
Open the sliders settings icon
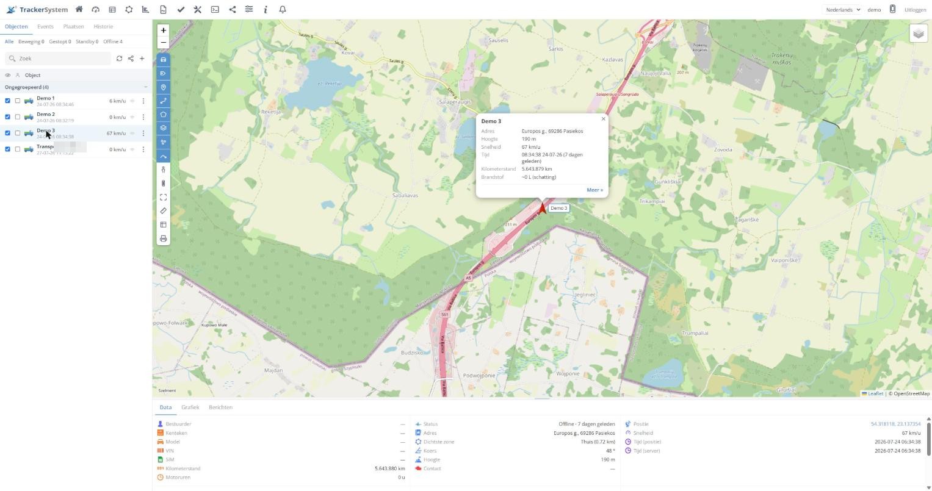(249, 10)
